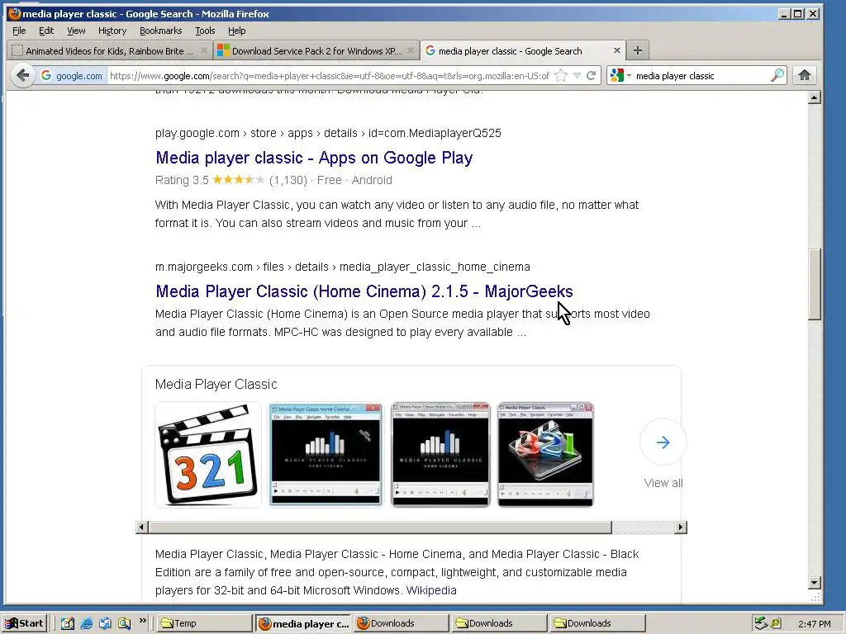Click the m.majorgeeks.com breadcrumb URL text
The height and width of the screenshot is (634, 846).
(x=343, y=267)
